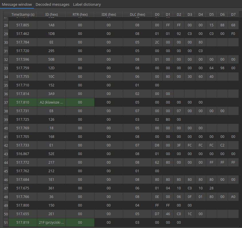Select D7 value A0 in row 48
The height and width of the screenshot is (228, 242).
(x=233, y=197)
